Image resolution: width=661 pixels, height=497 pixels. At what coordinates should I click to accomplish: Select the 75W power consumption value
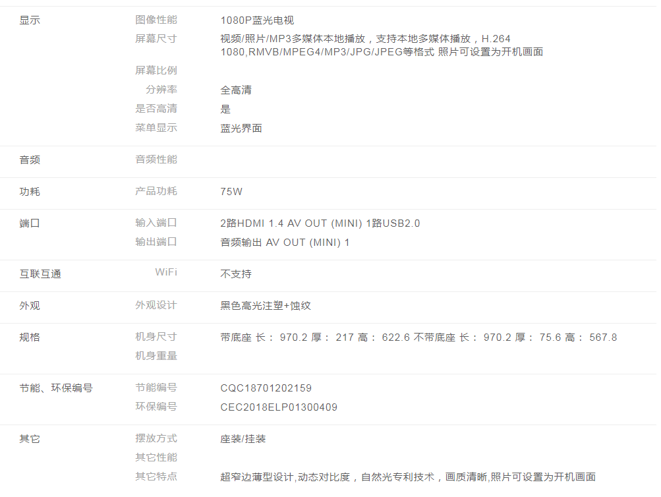pyautogui.click(x=231, y=192)
